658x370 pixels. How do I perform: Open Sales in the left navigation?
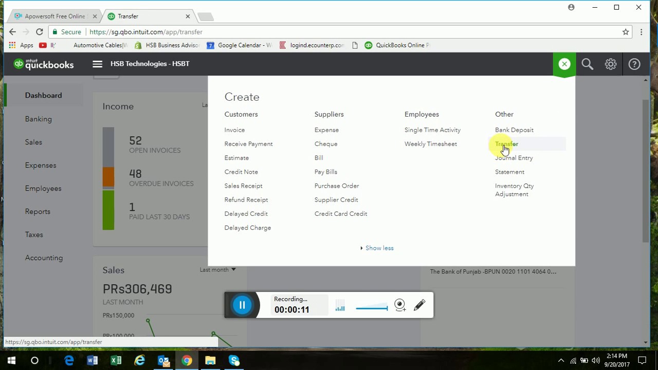(x=33, y=142)
